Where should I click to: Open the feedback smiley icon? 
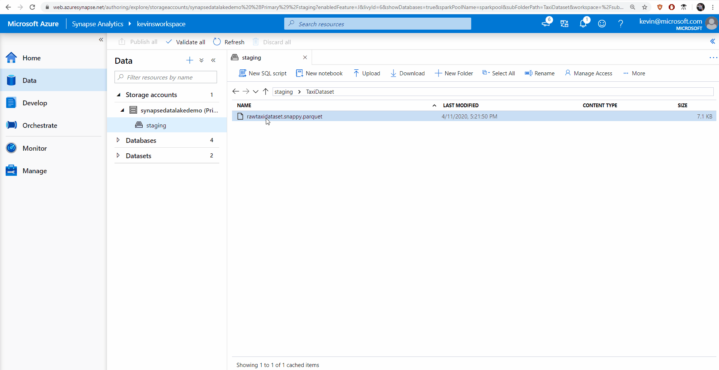[602, 24]
